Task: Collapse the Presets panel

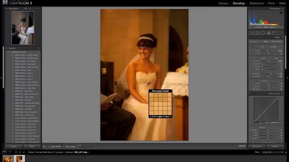Action: (7, 48)
